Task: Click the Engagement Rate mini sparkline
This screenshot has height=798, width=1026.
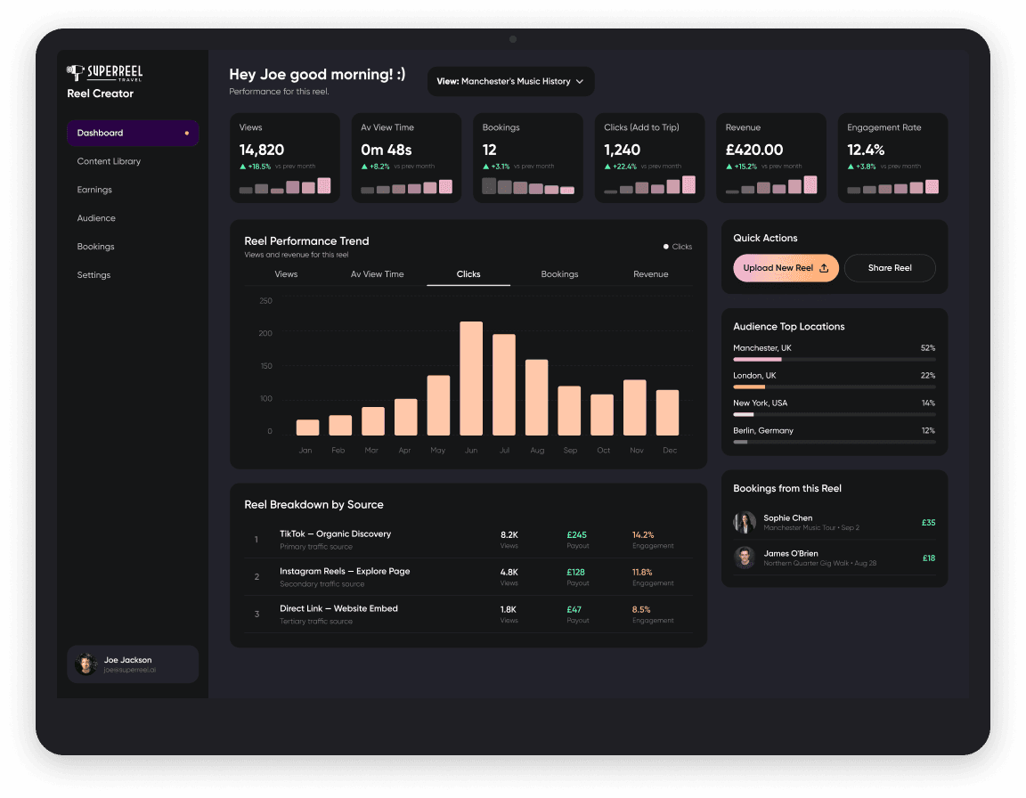Action: (892, 187)
